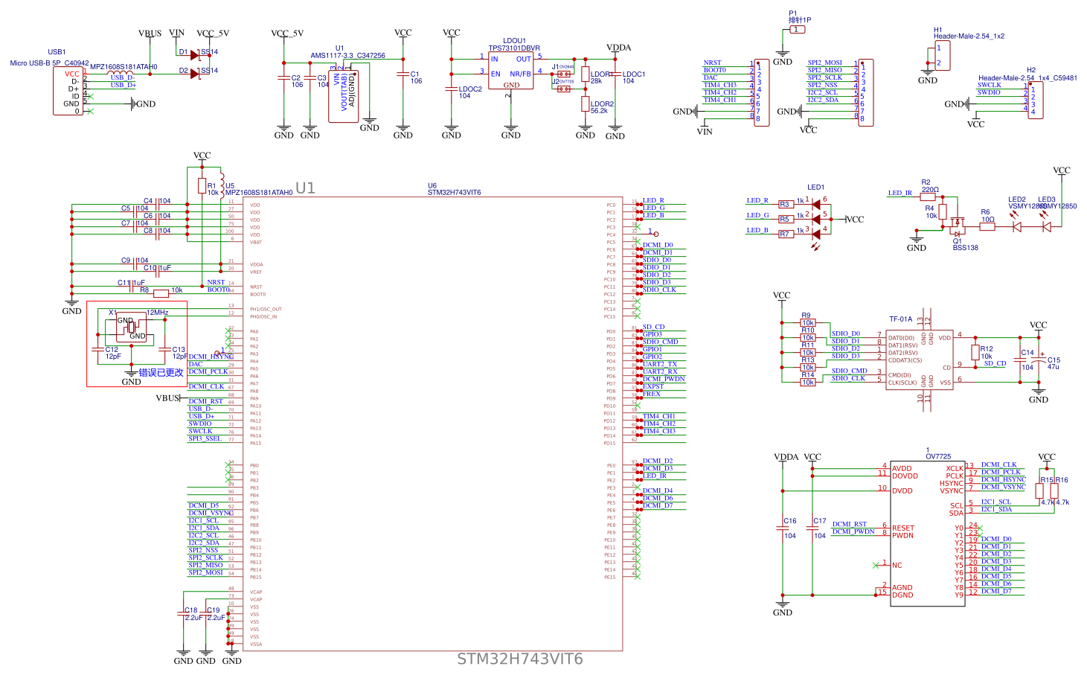Click the VCC_5V label above D1
This screenshot has height=675, width=1087.
[x=213, y=33]
